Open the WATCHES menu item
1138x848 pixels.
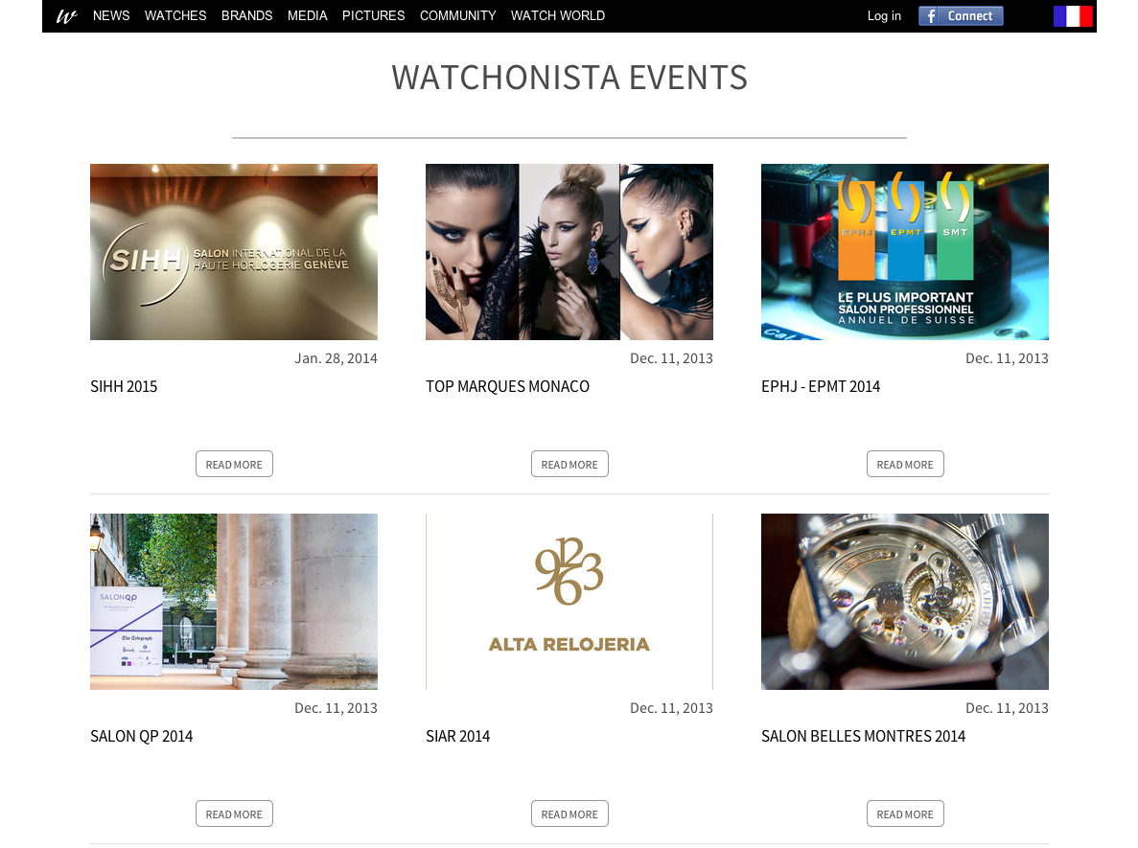(175, 16)
